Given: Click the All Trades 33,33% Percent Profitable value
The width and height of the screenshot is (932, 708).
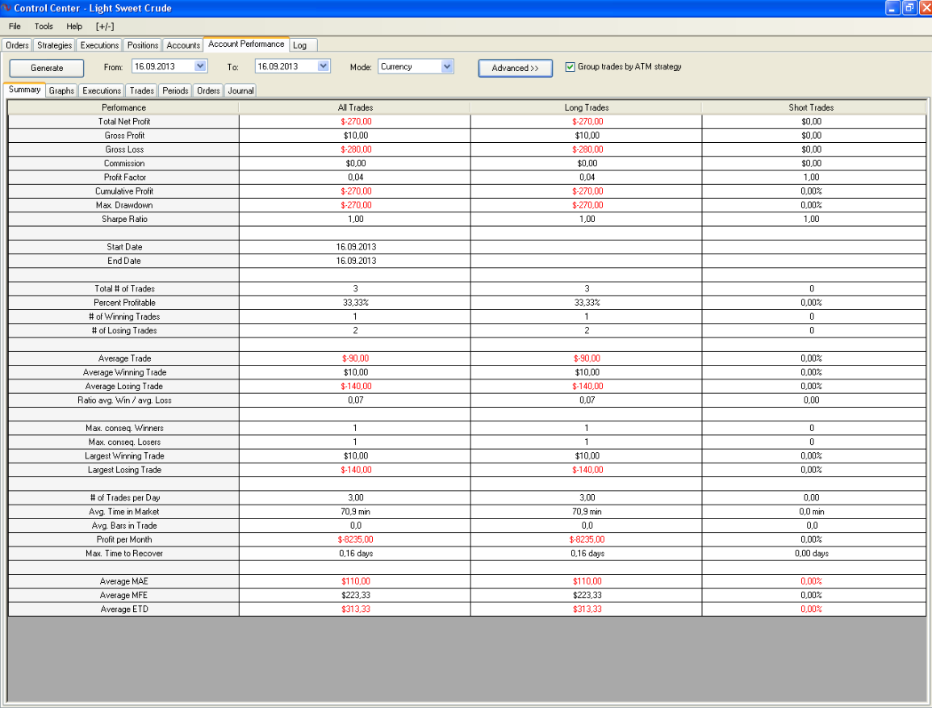Looking at the screenshot, I should [355, 303].
